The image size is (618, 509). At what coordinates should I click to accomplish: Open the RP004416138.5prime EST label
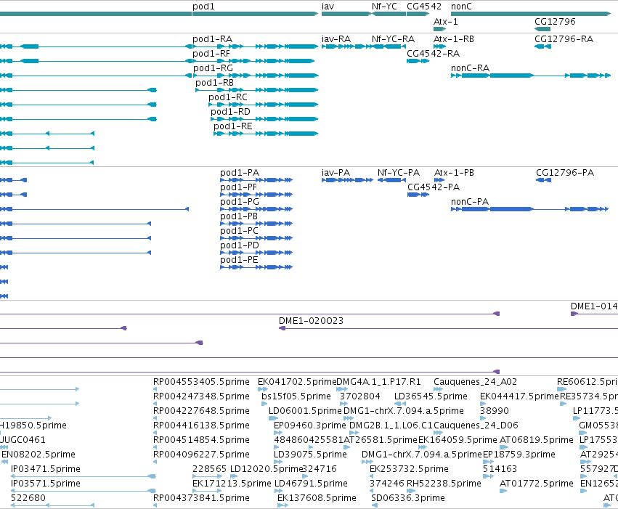(x=201, y=425)
